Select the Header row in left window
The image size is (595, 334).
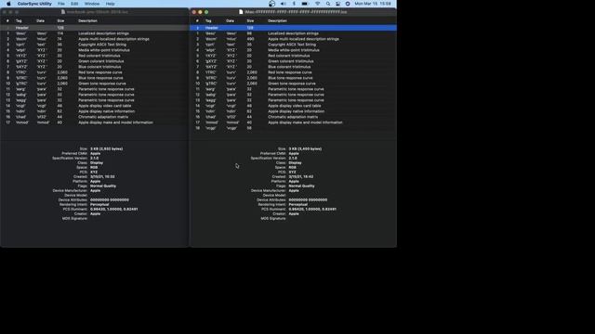click(94, 28)
